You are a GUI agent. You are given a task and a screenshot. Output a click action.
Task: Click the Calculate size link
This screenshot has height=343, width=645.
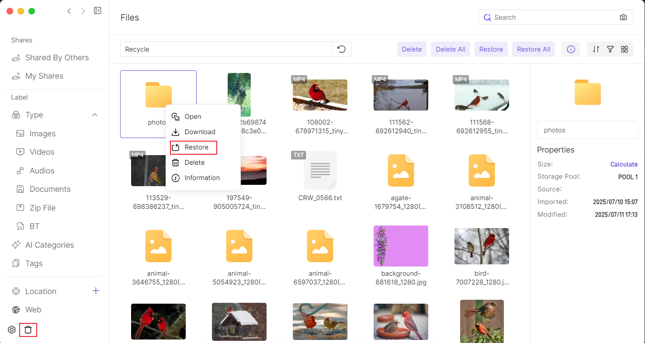point(624,164)
